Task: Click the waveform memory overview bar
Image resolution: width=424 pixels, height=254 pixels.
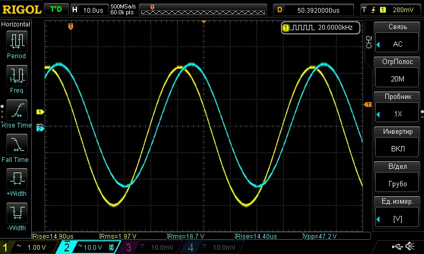Action: [x=203, y=10]
